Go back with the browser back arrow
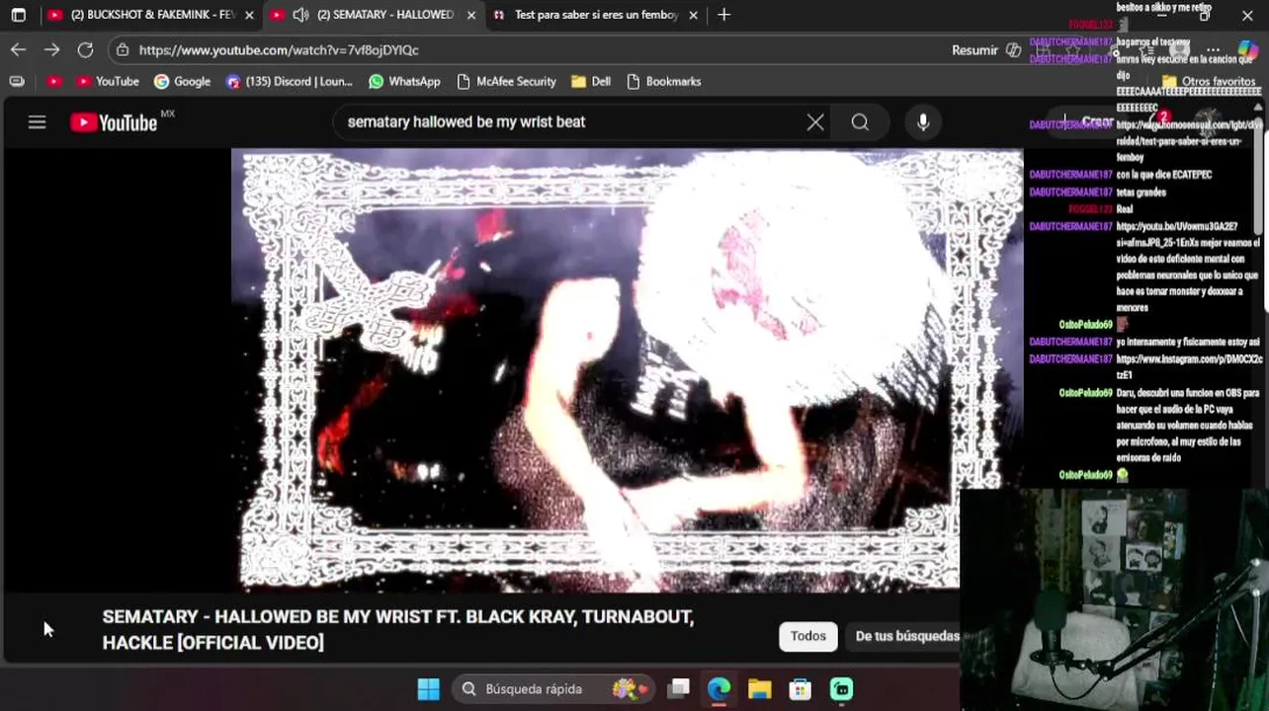1269x711 pixels. 19,49
